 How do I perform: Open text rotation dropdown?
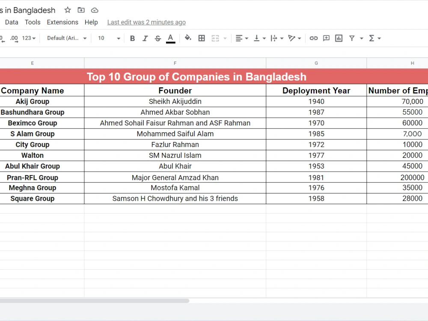(x=294, y=38)
